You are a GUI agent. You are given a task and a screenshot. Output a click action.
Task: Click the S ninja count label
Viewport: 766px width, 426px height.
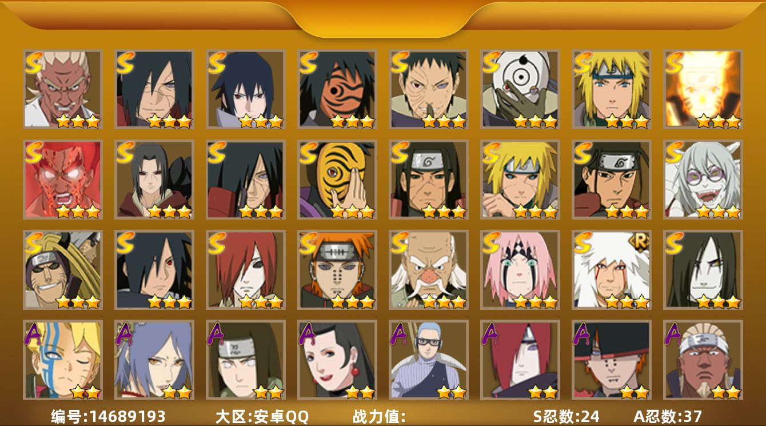click(566, 416)
